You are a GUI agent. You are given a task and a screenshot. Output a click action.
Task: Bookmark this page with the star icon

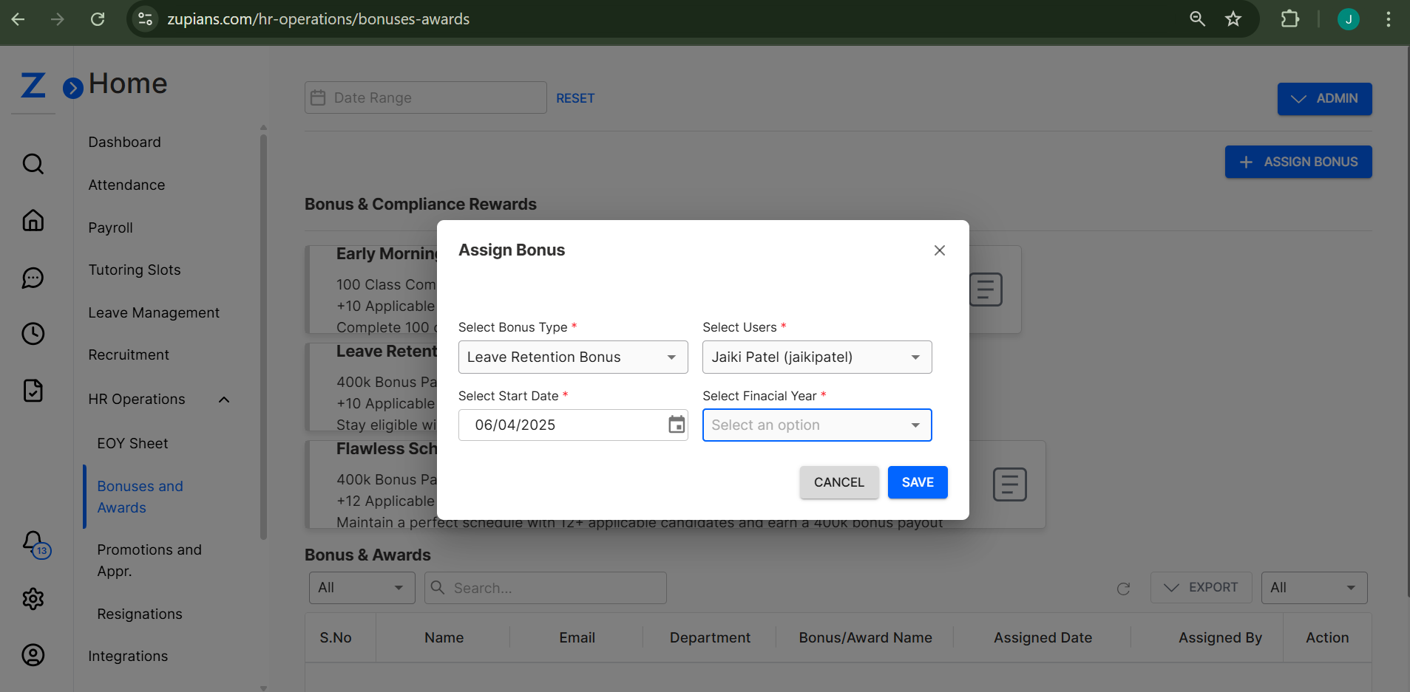click(x=1233, y=19)
